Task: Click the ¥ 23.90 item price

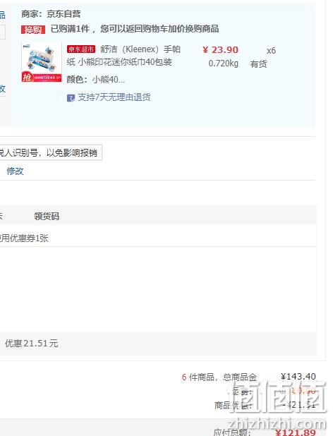Action: [x=220, y=50]
